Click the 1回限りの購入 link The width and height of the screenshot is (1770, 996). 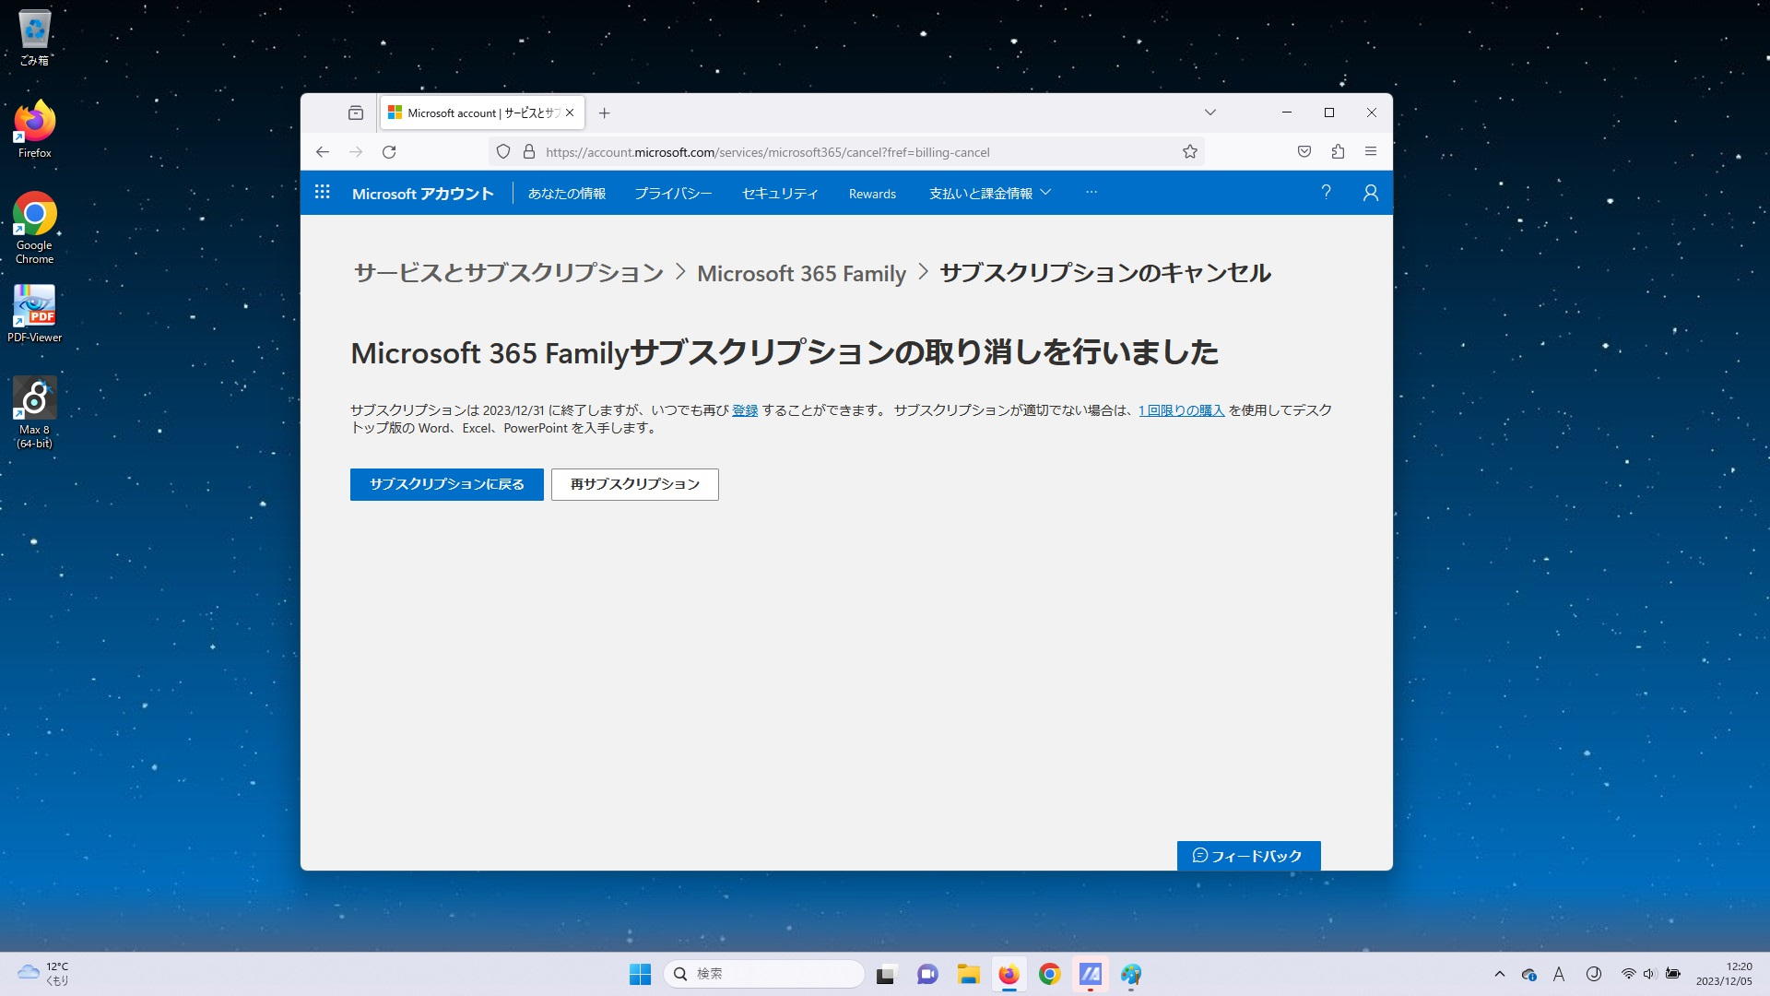pyautogui.click(x=1181, y=410)
